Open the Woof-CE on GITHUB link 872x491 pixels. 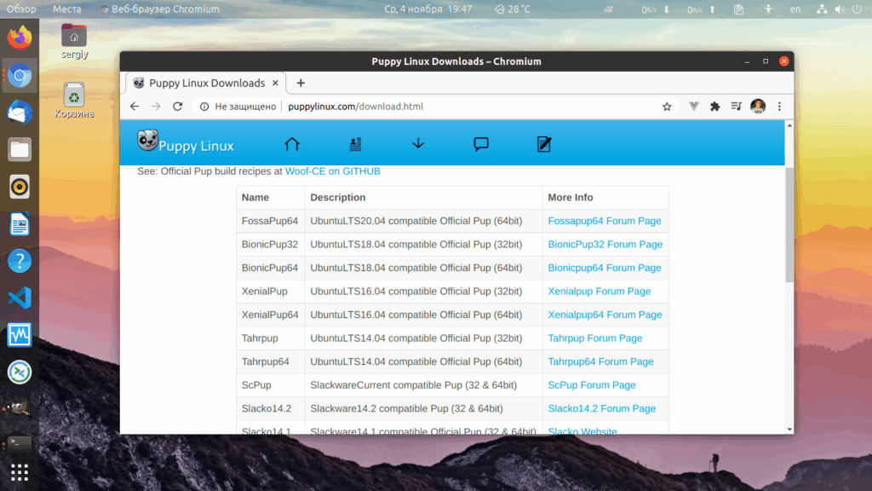(333, 171)
